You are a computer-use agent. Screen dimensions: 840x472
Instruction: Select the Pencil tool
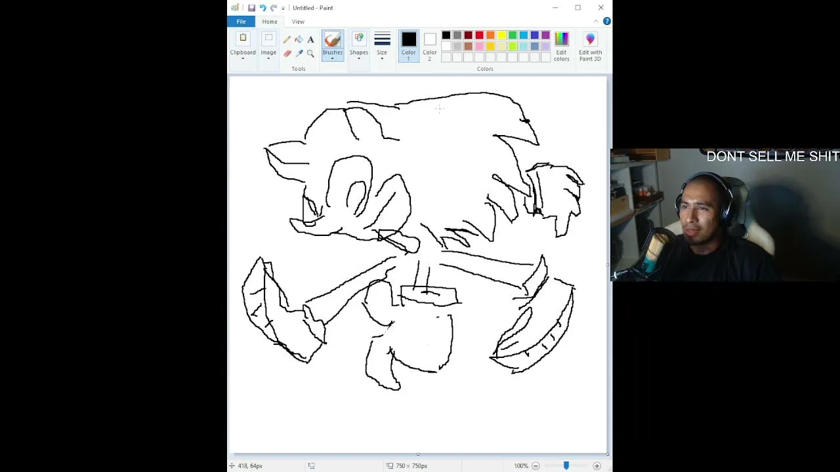(287, 39)
